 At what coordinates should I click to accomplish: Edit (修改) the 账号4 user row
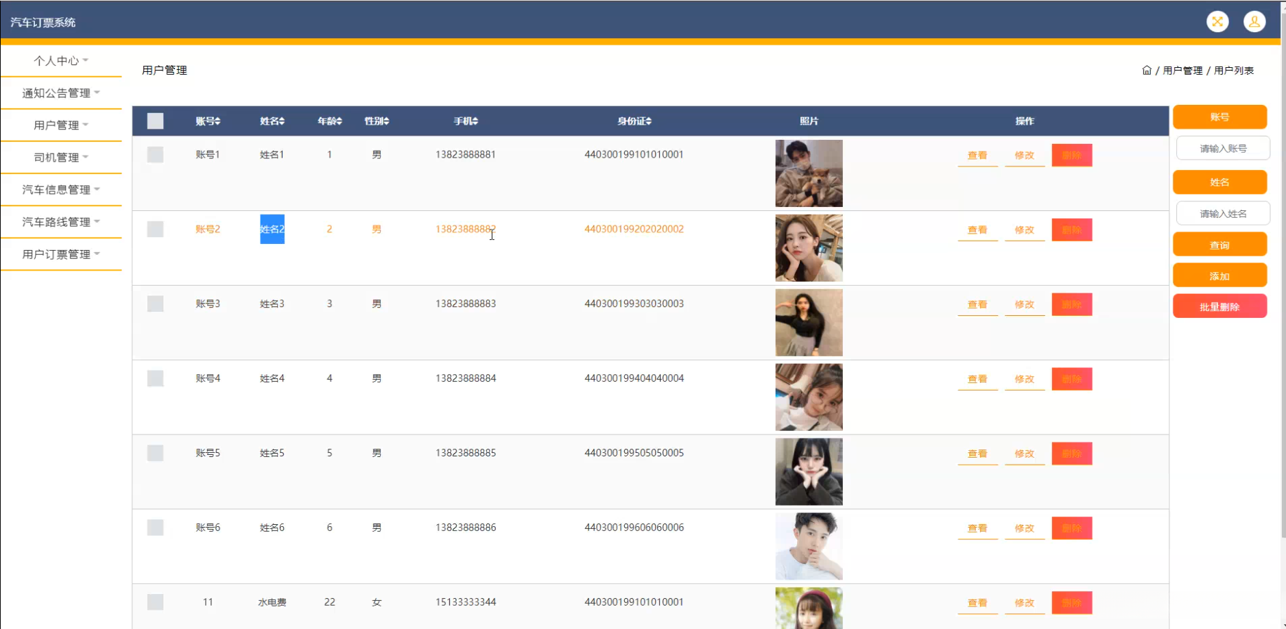pos(1025,380)
